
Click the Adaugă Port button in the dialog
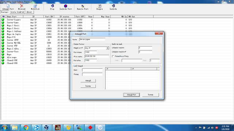click(x=131, y=95)
